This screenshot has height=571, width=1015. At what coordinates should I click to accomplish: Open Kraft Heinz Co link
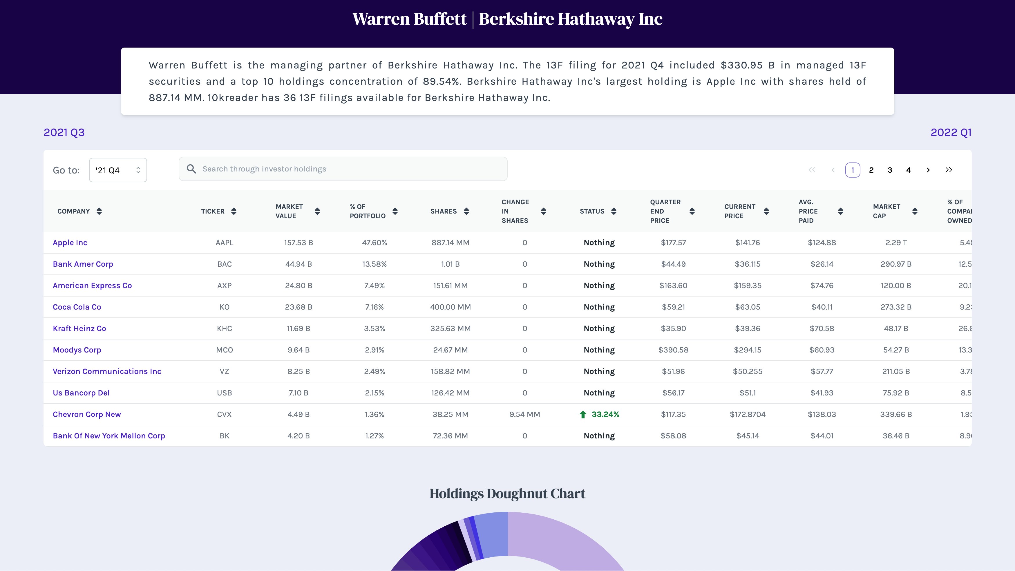point(79,329)
